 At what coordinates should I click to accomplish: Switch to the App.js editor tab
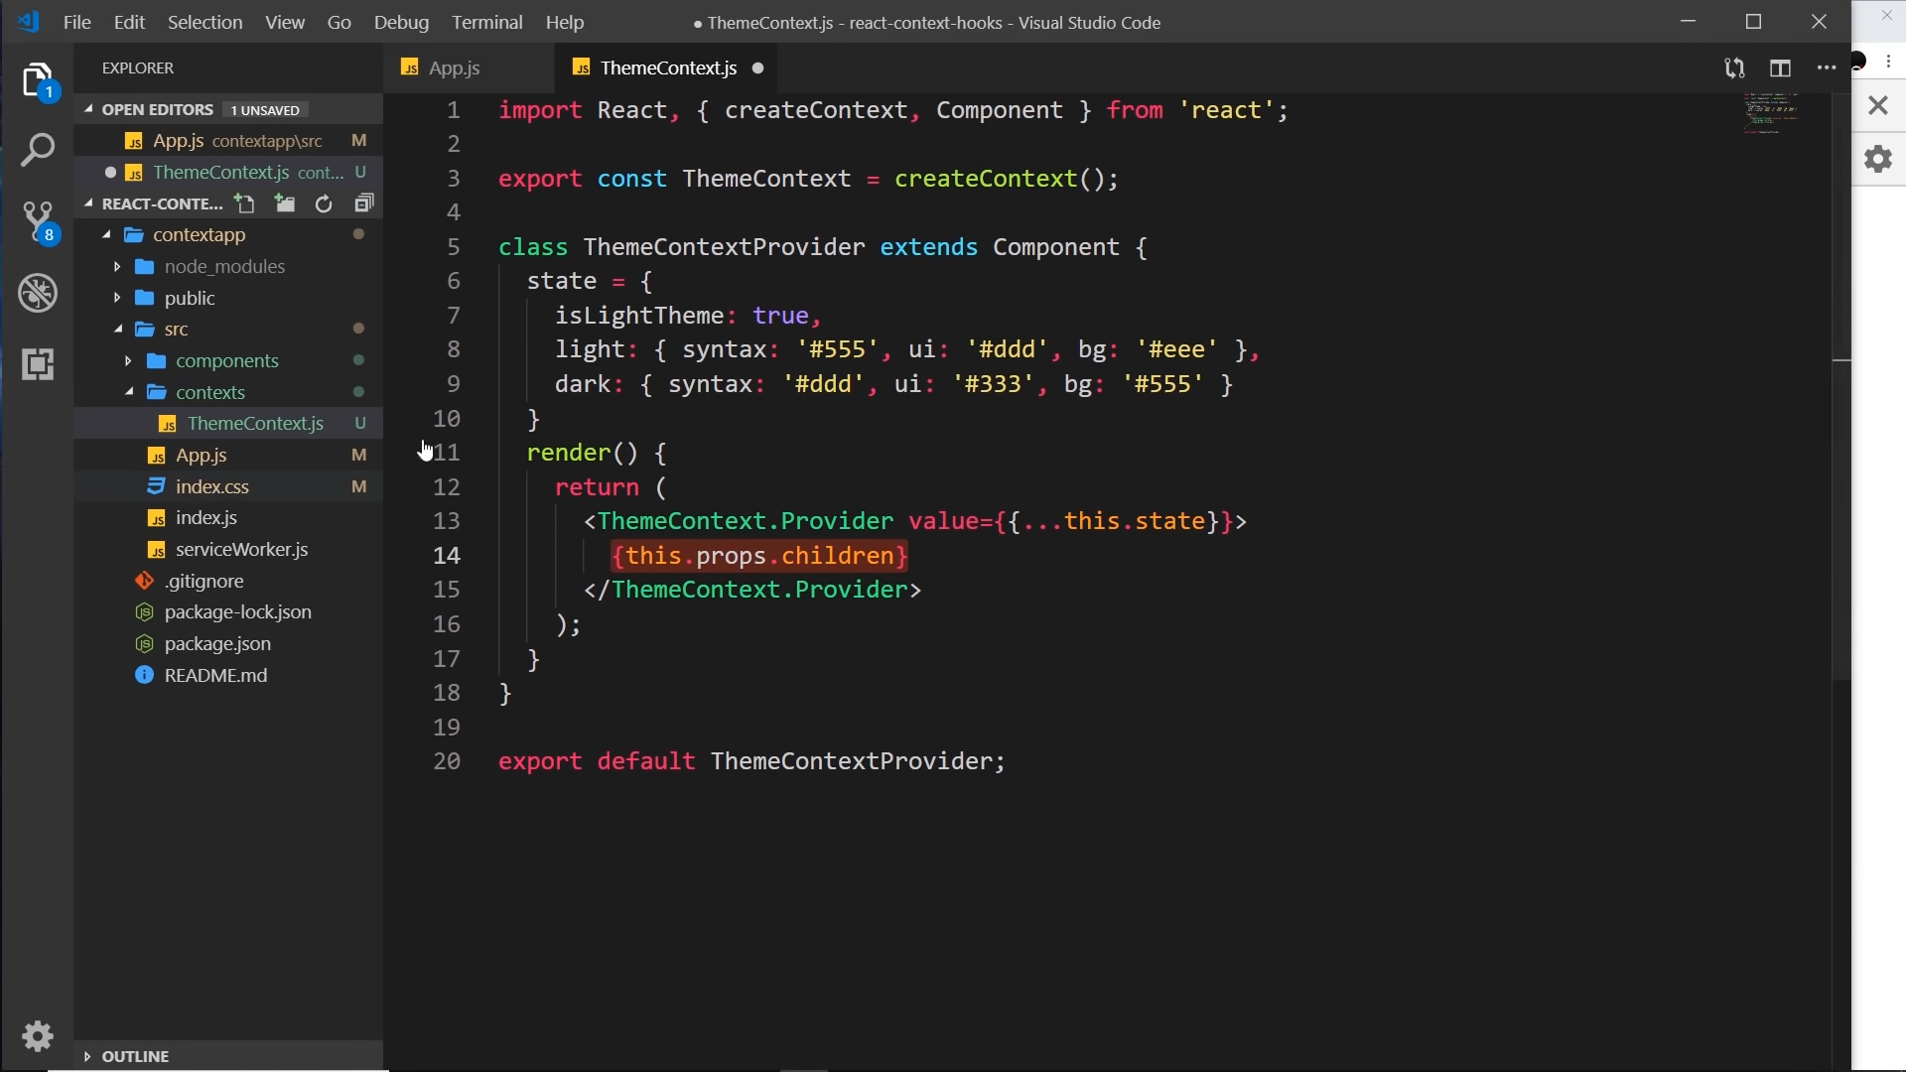[x=454, y=68]
